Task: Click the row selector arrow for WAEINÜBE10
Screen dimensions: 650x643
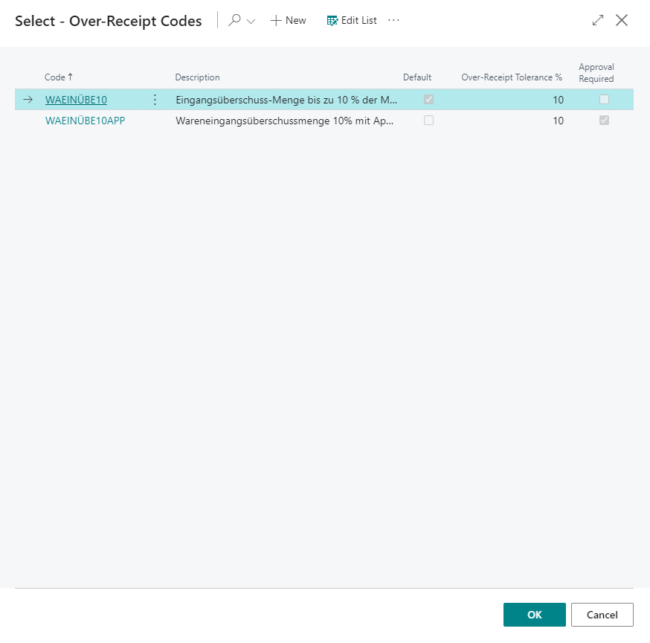Action: click(28, 100)
